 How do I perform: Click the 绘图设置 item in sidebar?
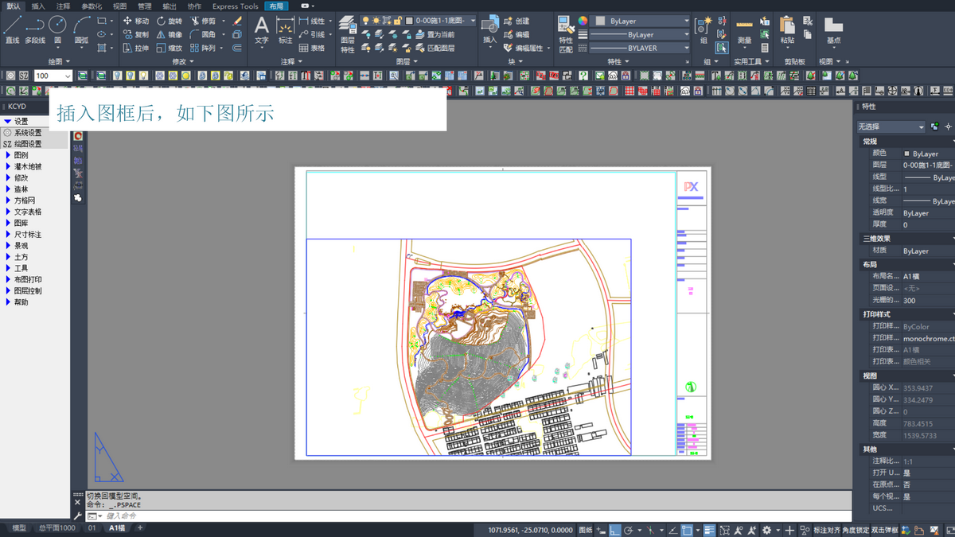28,144
